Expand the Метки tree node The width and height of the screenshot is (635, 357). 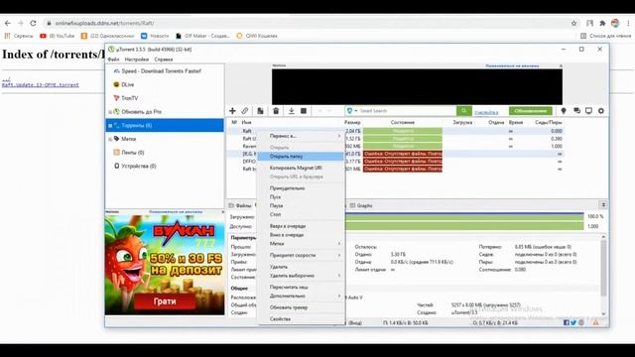(110, 139)
